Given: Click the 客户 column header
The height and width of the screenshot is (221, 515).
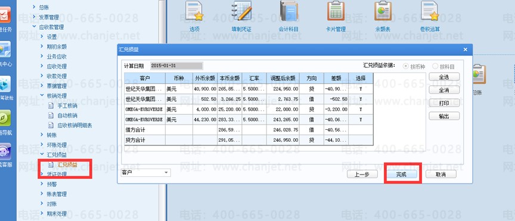Looking at the screenshot, I should pos(144,78).
